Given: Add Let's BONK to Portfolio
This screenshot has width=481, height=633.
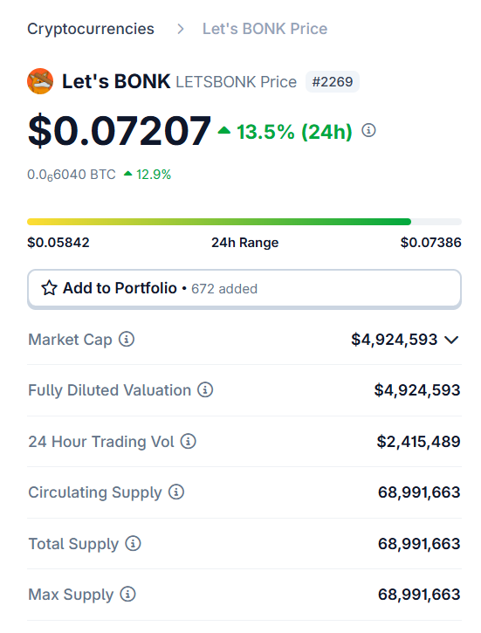Looking at the screenshot, I should [244, 289].
